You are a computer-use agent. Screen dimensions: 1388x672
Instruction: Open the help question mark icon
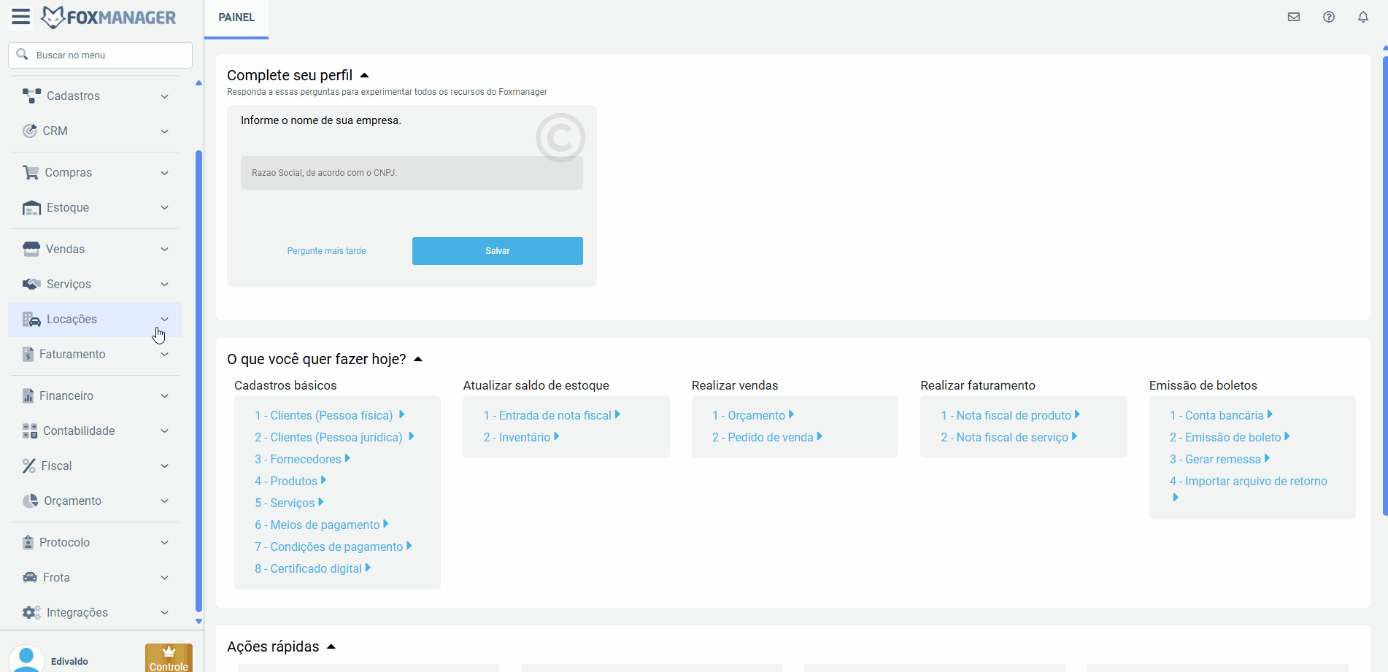(x=1329, y=17)
